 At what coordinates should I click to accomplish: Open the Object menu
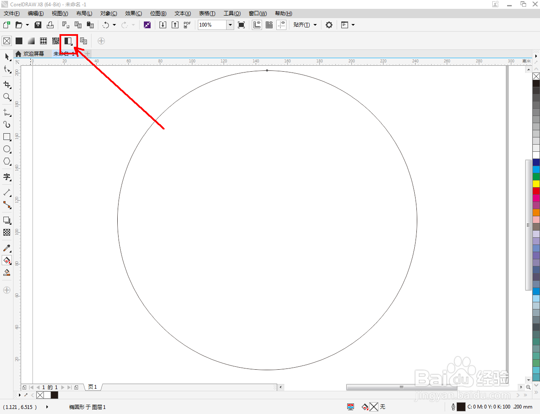tap(109, 13)
